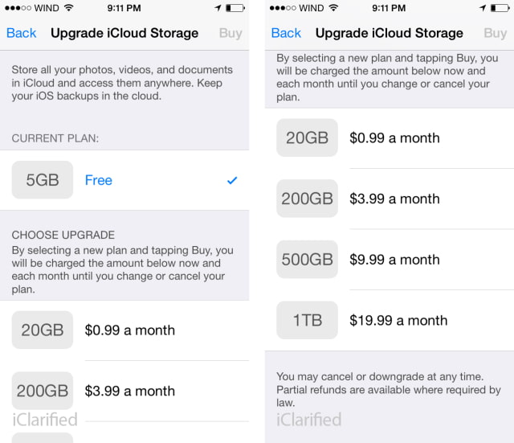Click the 9:11 PM clock in the left screen

[x=124, y=8]
